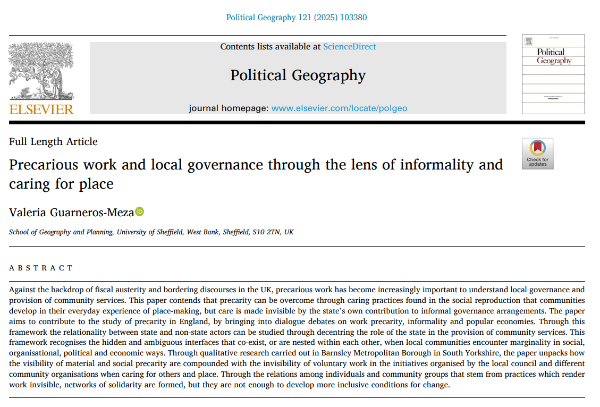Open the ScienceDirect link
Image resolution: width=600 pixels, height=407 pixels.
point(349,47)
